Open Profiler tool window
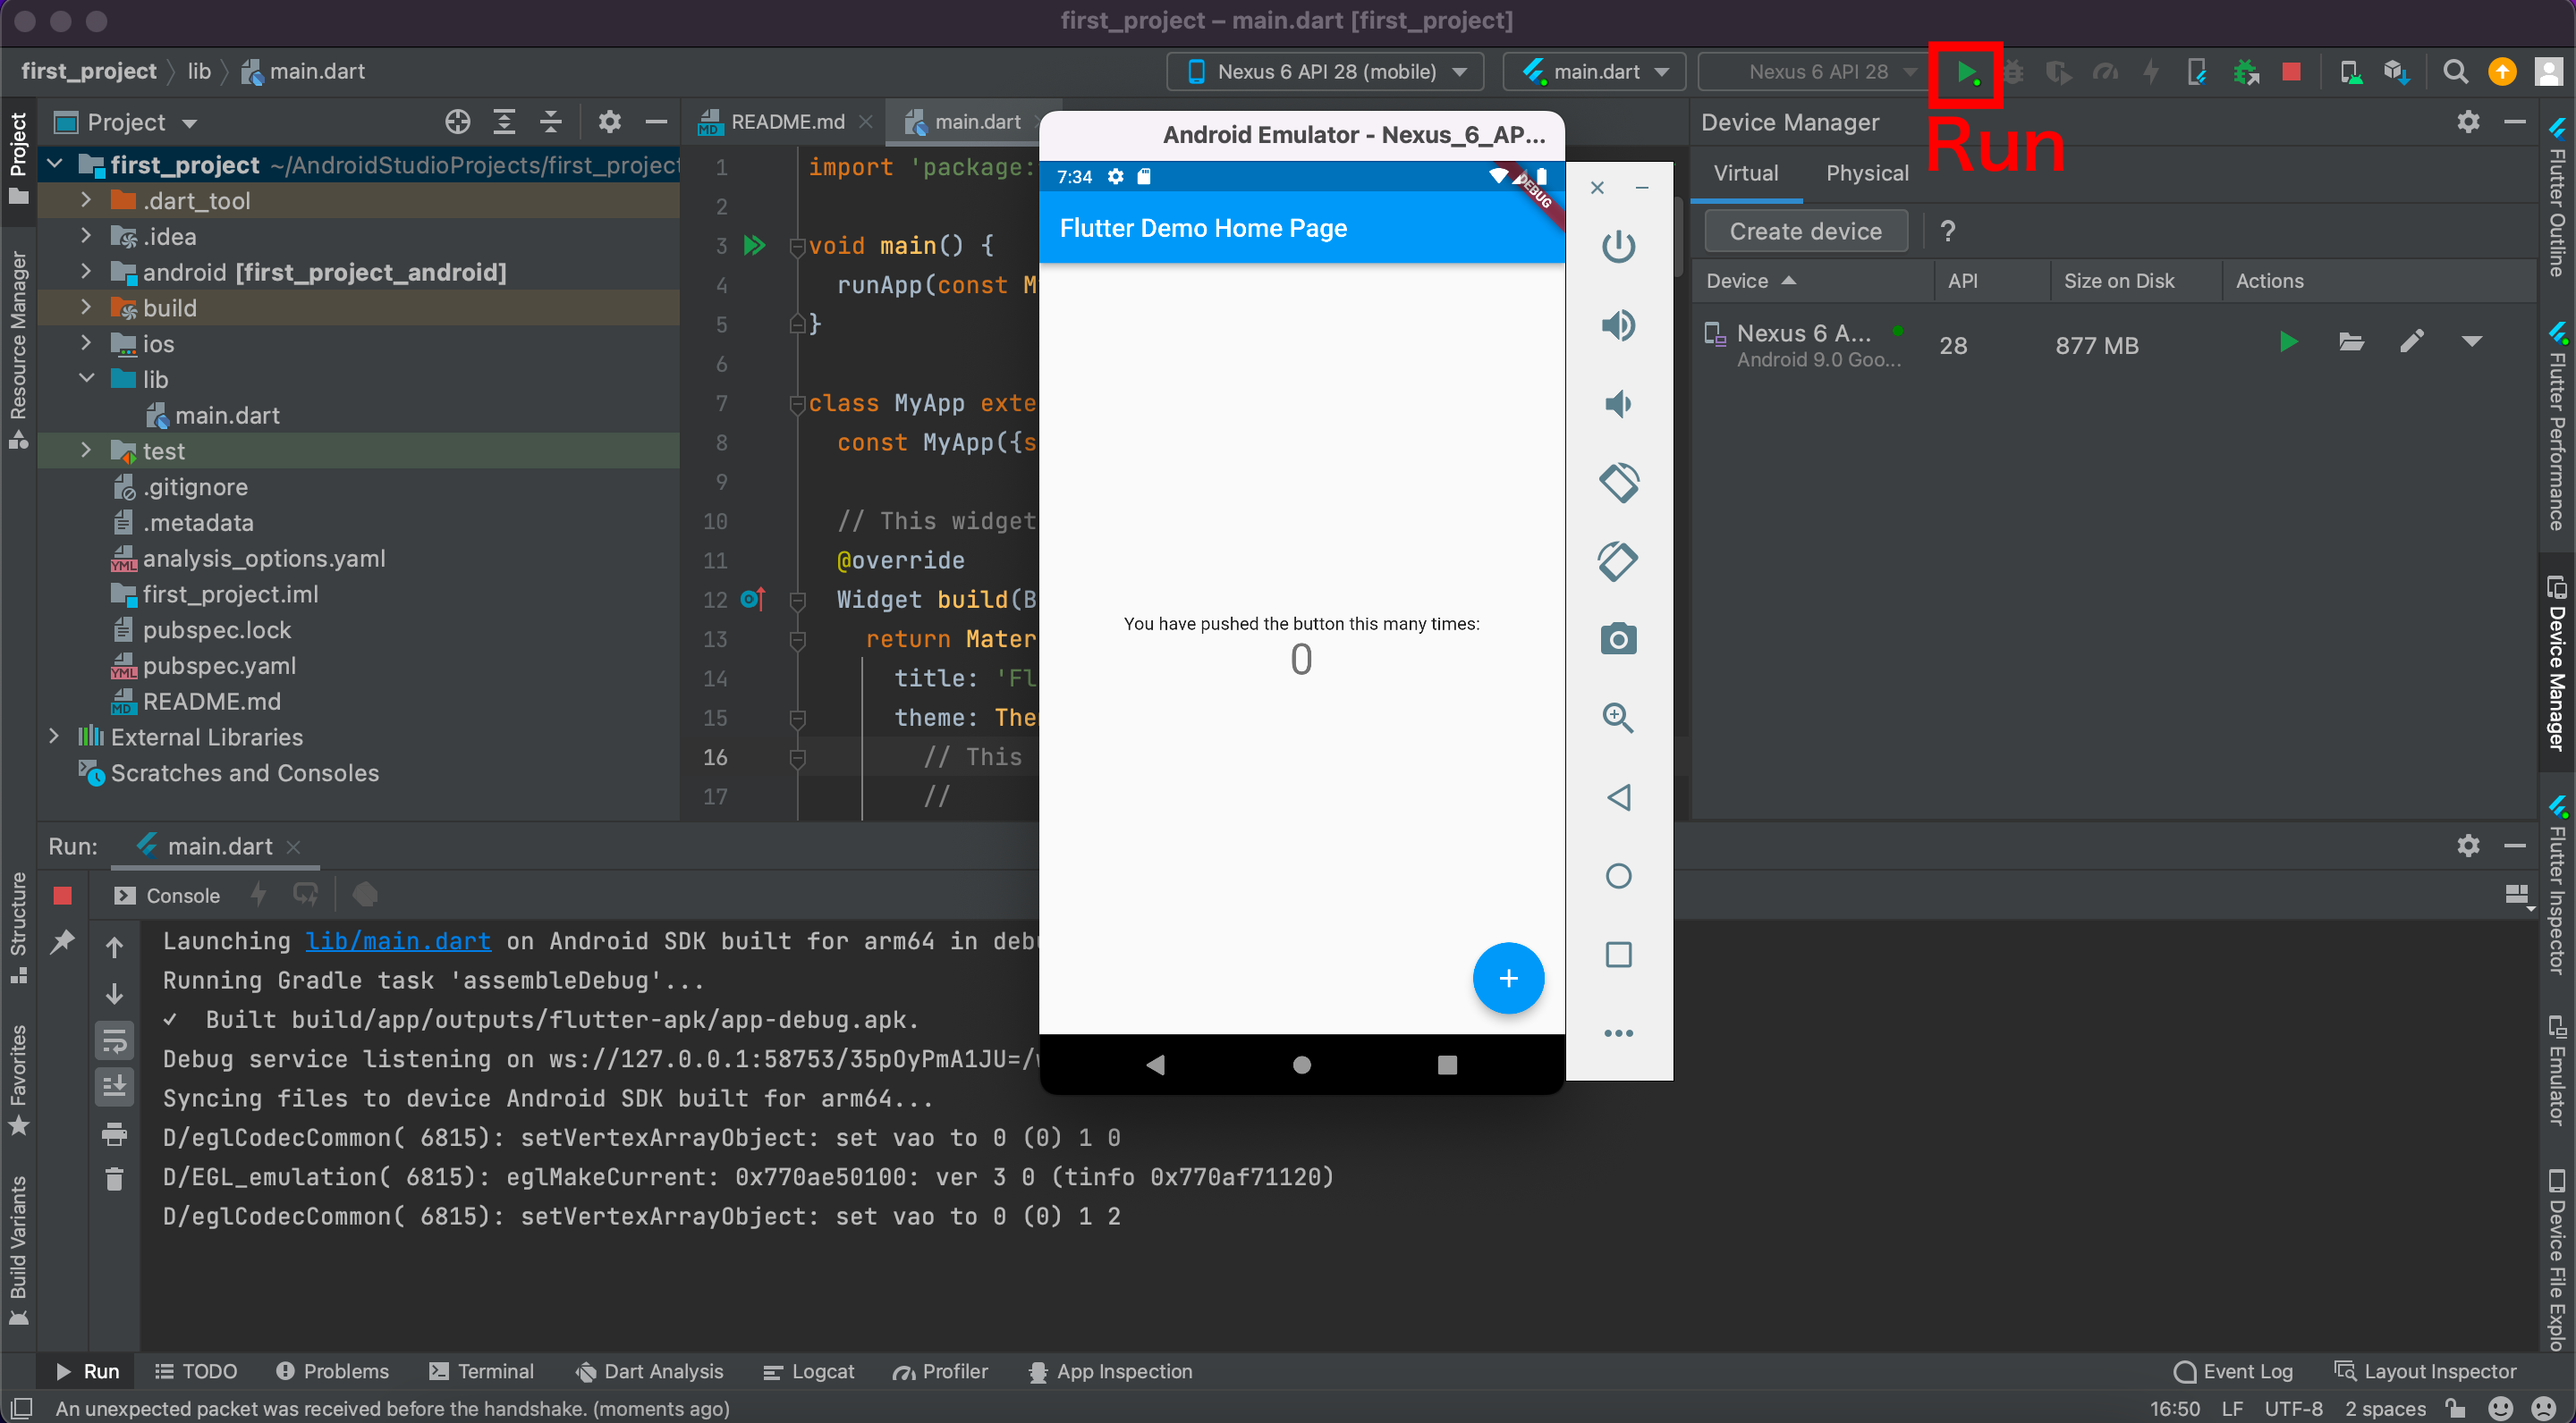 click(x=940, y=1371)
